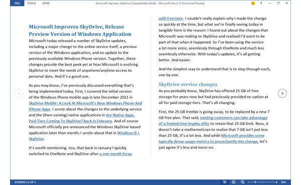Open 'of a limited time loyalty offer' link

coord(184,124)
